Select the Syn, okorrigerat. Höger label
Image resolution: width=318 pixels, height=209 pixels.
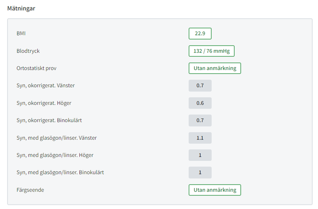pyautogui.click(x=44, y=103)
